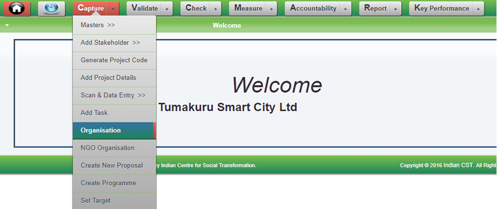This screenshot has width=497, height=209.
Task: Click the Home icon button
Action: point(17,8)
